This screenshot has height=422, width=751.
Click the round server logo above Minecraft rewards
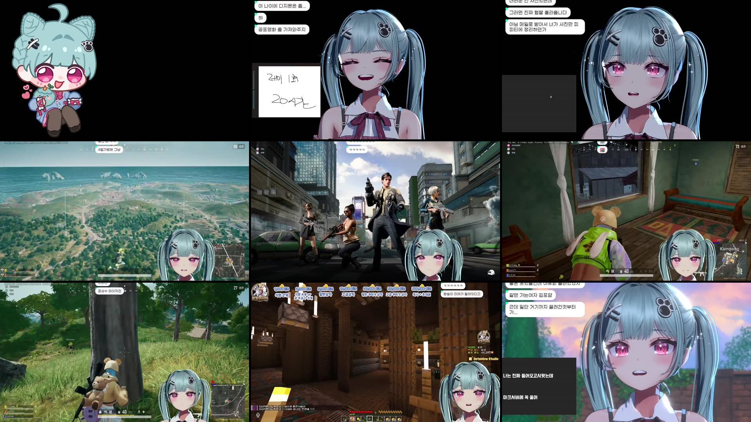[260, 292]
